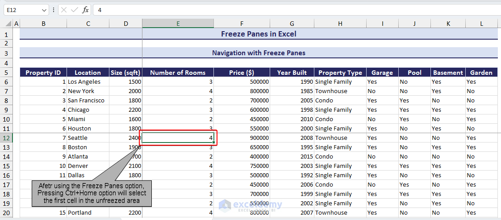This screenshot has height=220, width=501.
Task: Click the Insert Function fx icon
Action: [85, 10]
